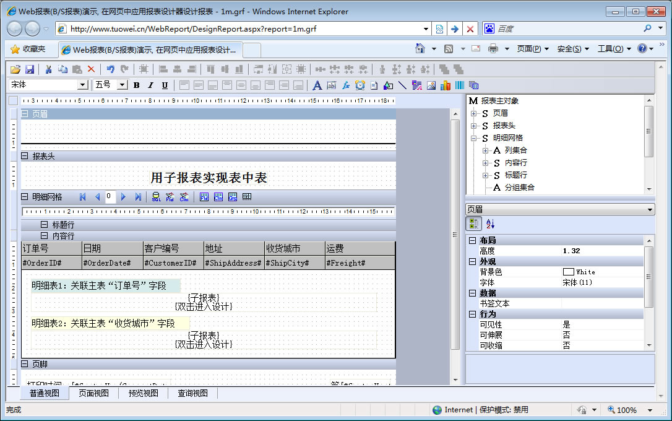Insert a line using the line tool icon
The image size is (672, 421).
(x=402, y=85)
